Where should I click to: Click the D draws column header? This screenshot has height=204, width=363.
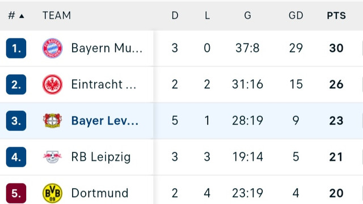(x=175, y=16)
